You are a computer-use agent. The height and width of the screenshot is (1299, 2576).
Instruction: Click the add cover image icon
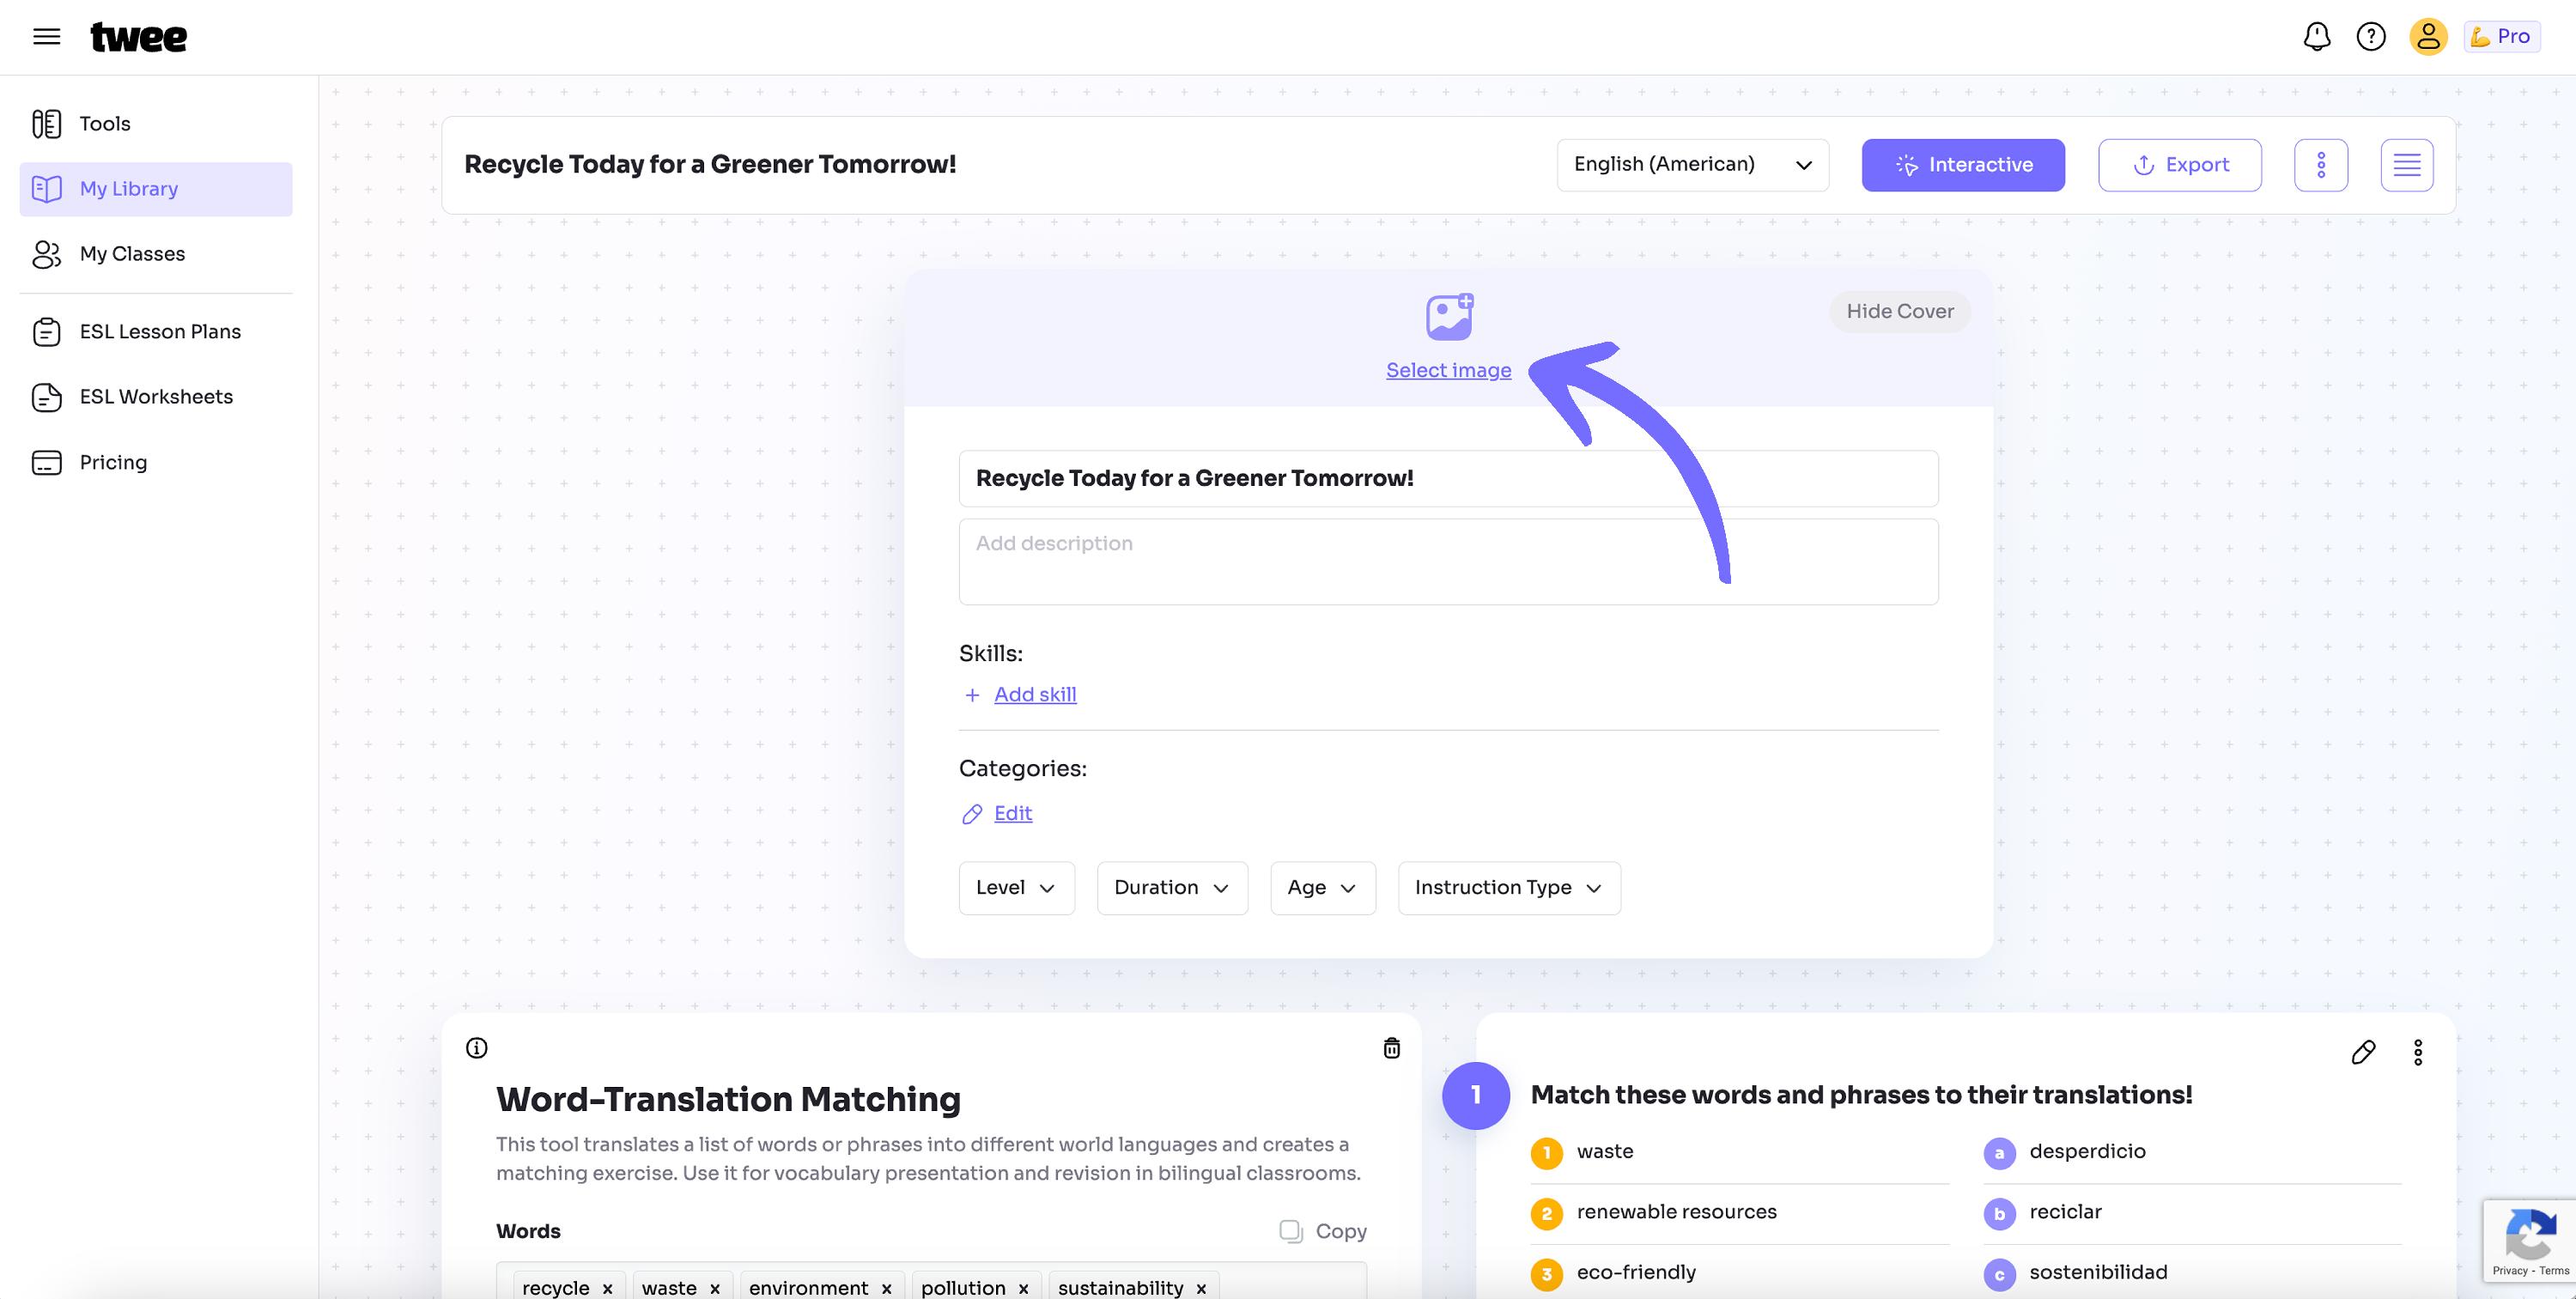point(1449,317)
